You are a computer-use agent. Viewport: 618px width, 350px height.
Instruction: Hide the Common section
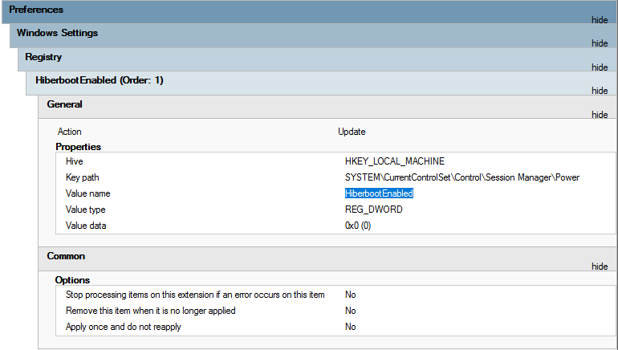coord(600,267)
